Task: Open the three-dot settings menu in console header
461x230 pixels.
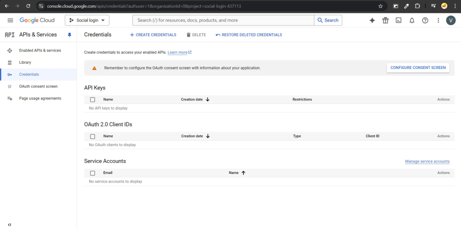Action: pyautogui.click(x=438, y=20)
